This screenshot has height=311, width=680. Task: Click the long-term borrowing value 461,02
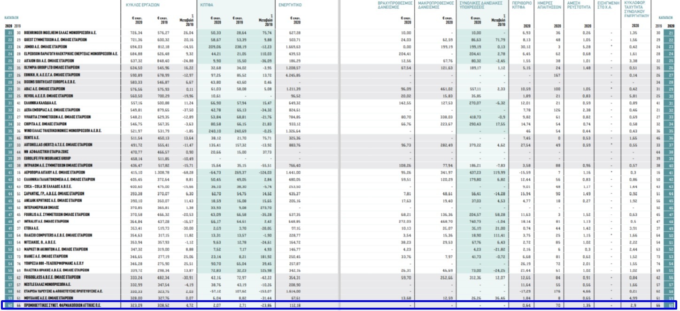[447, 89]
